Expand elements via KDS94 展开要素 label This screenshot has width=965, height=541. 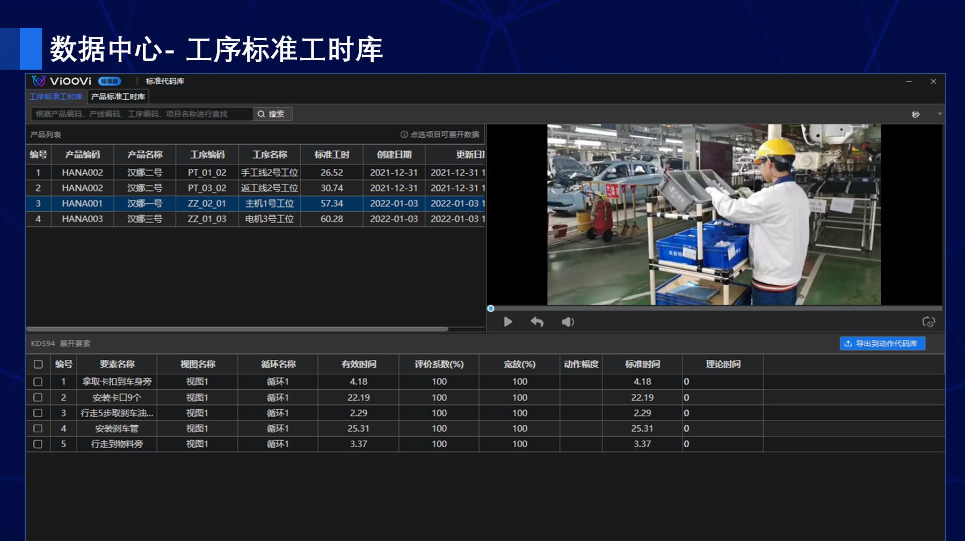pyautogui.click(x=60, y=343)
